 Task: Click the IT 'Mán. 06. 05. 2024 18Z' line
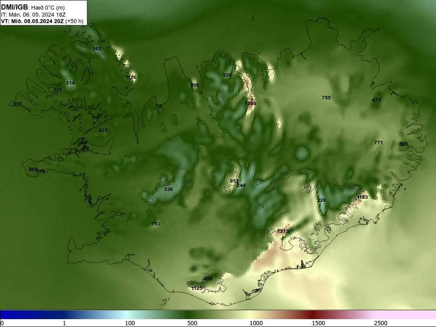[x=34, y=15]
